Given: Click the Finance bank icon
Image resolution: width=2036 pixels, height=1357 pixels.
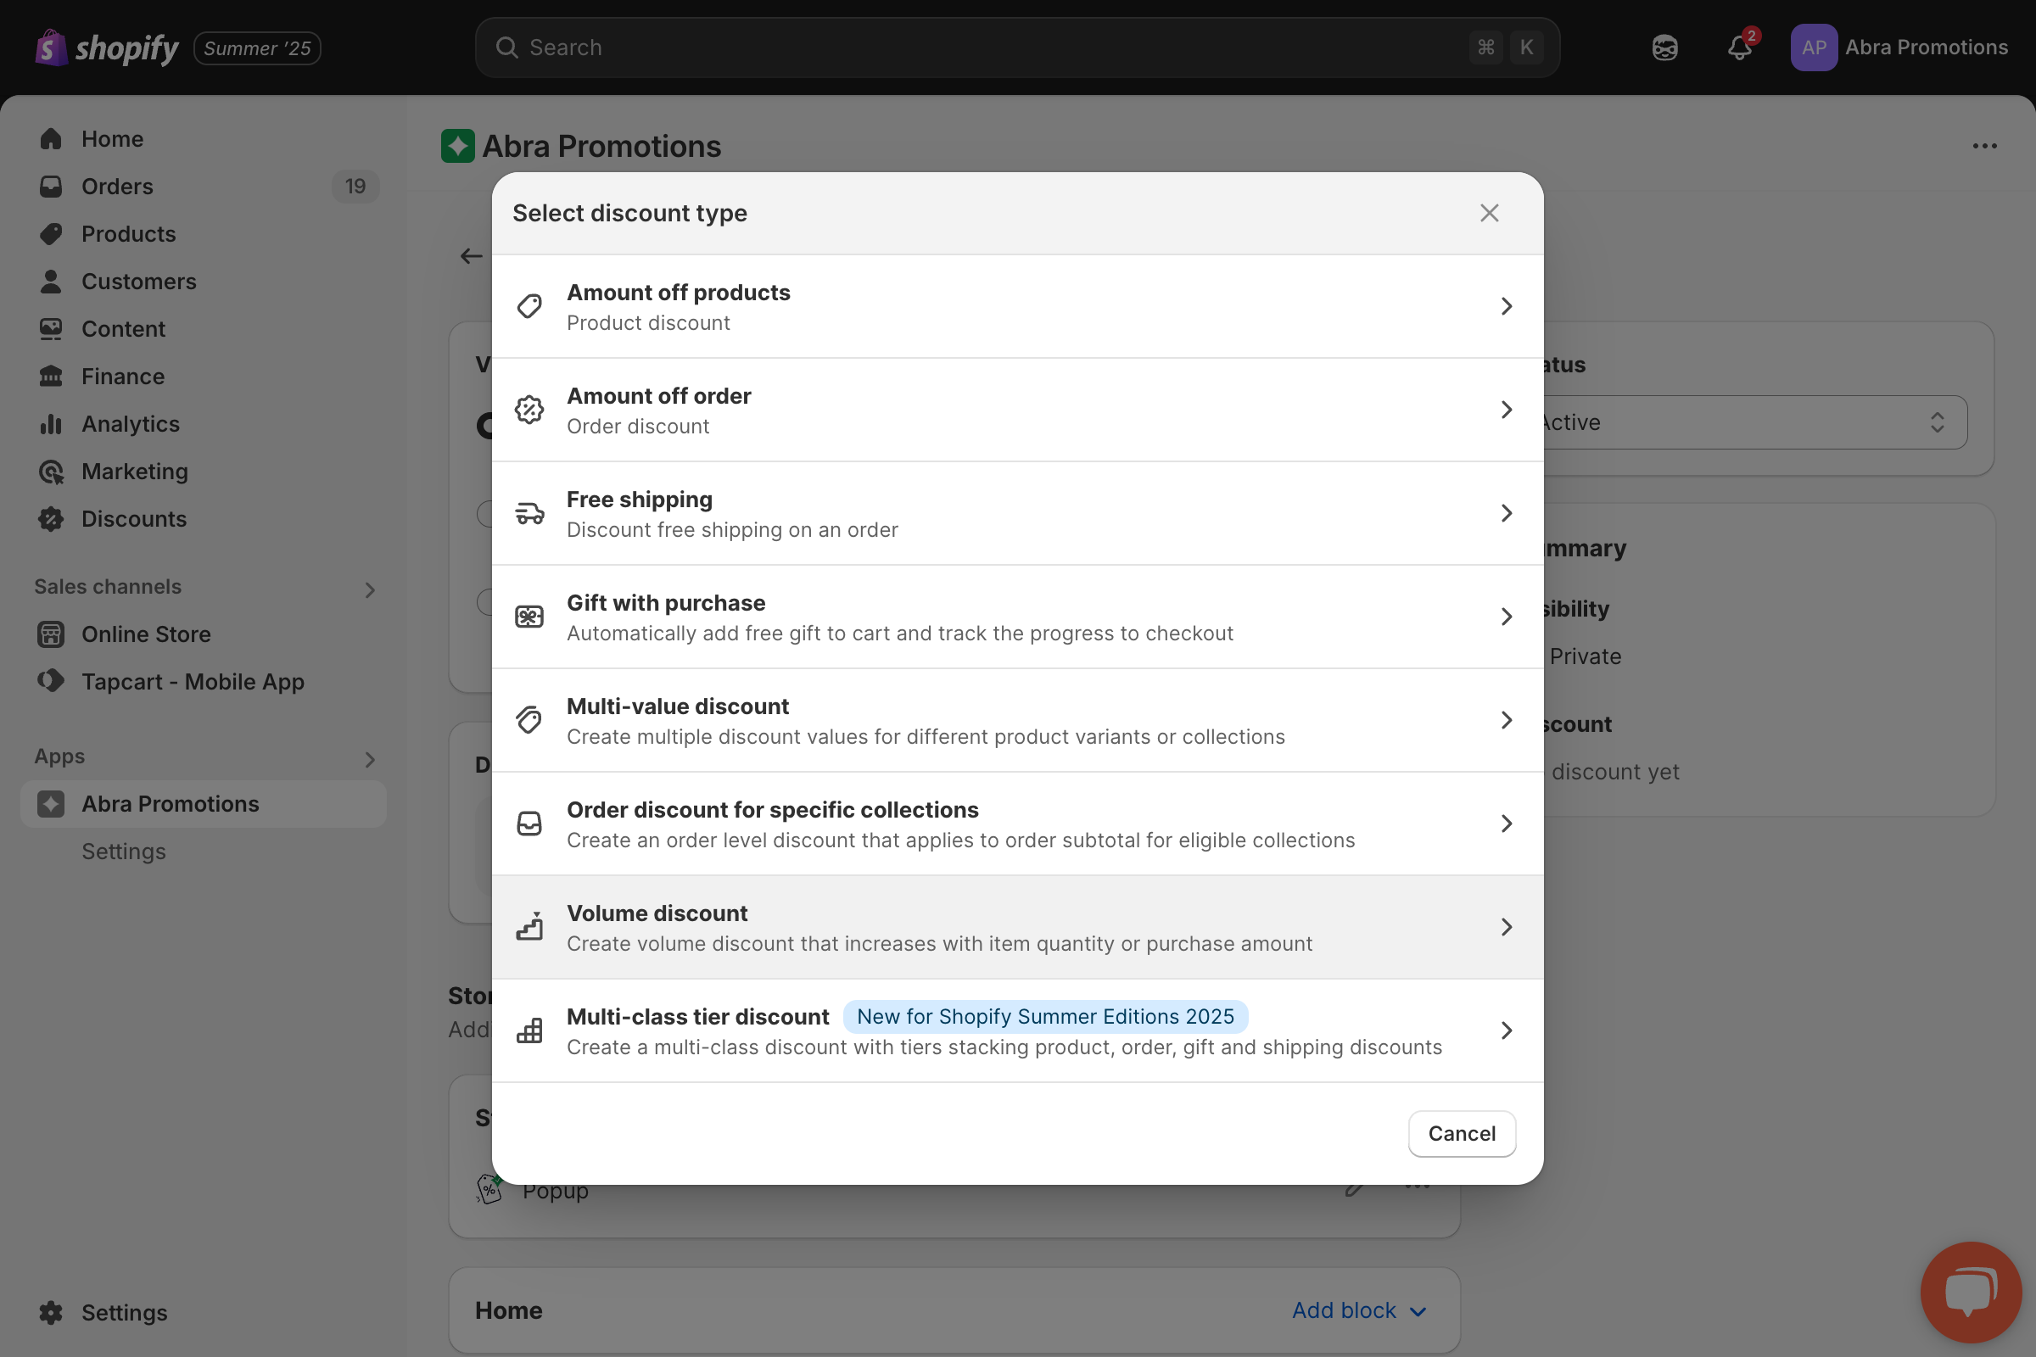Looking at the screenshot, I should (x=51, y=377).
